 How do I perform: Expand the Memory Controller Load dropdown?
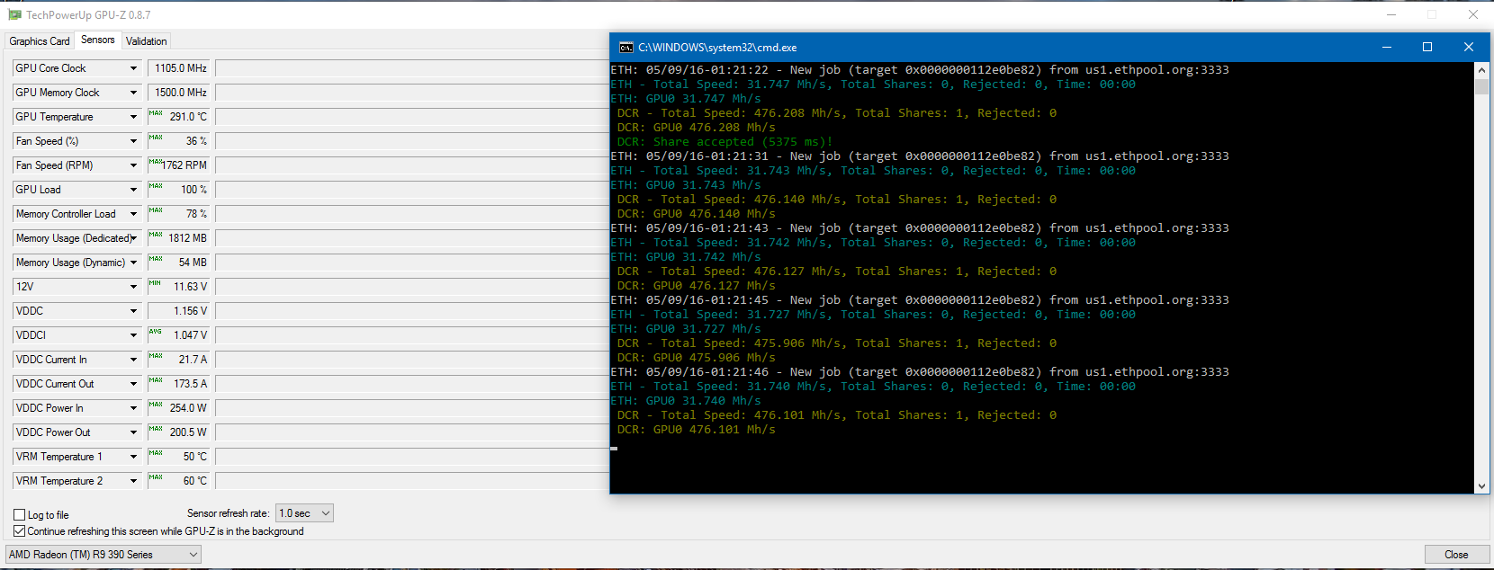coord(133,214)
